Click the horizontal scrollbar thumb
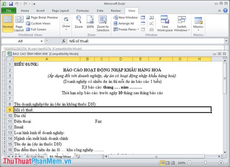The image size is (230, 167). (156, 156)
